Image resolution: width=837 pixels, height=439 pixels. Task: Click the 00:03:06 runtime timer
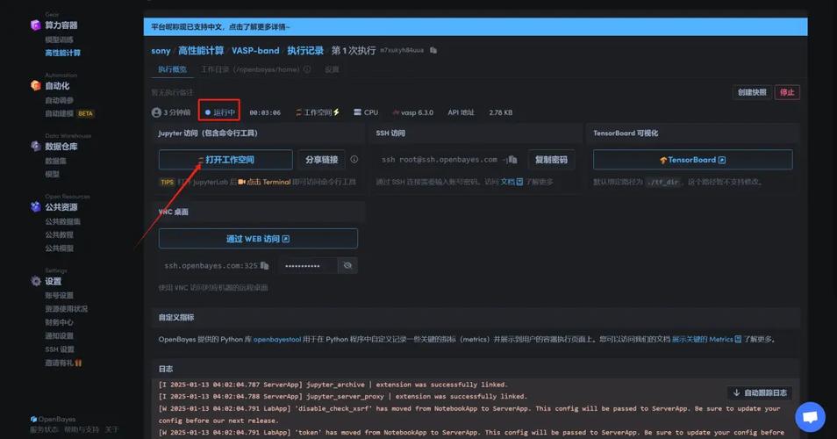(x=265, y=112)
